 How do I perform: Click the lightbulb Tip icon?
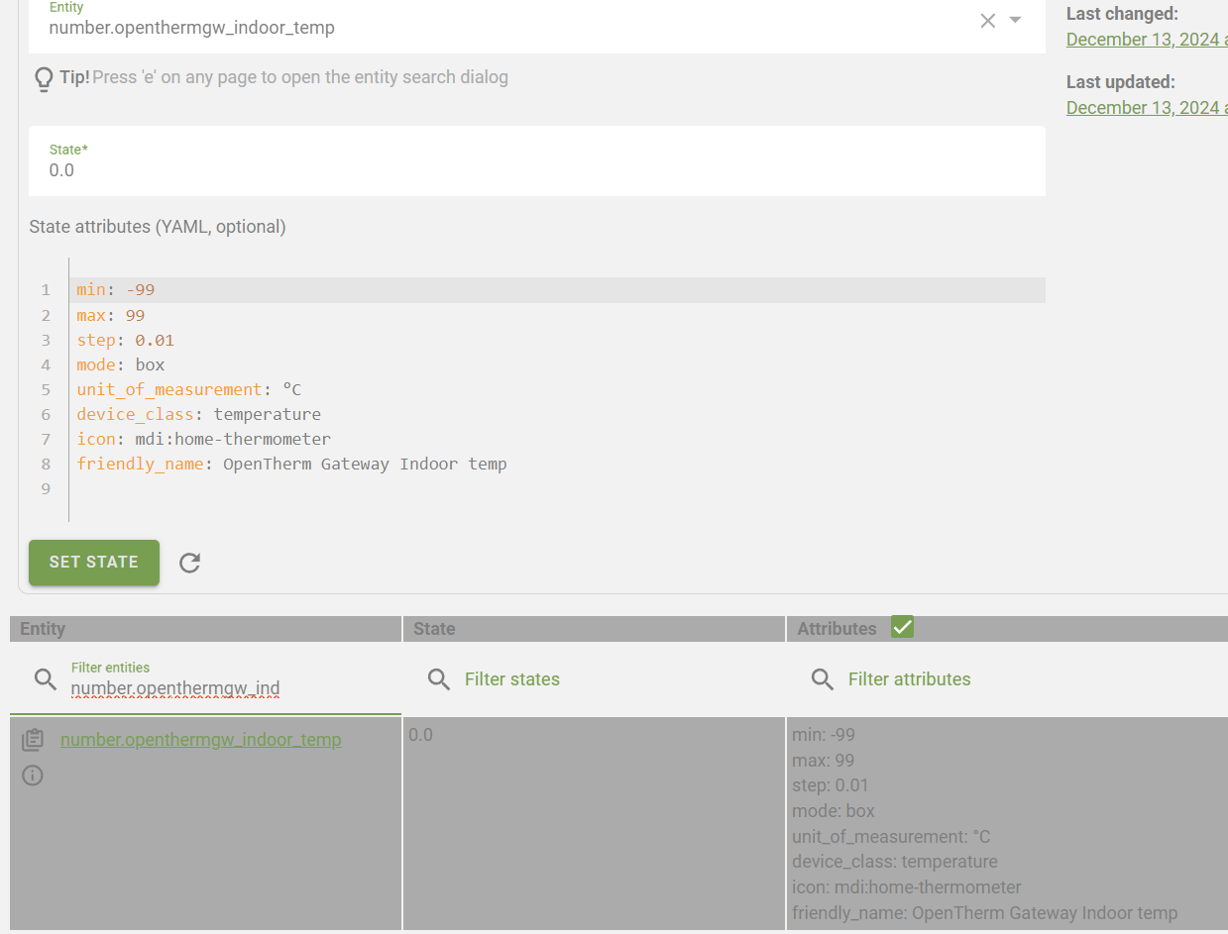pyautogui.click(x=43, y=78)
